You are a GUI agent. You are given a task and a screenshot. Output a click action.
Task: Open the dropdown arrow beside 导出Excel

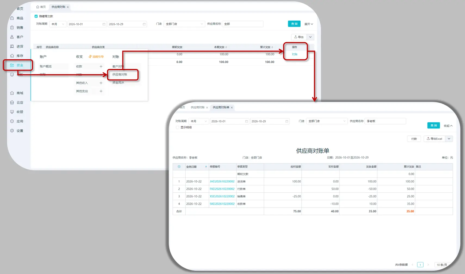tap(449, 139)
